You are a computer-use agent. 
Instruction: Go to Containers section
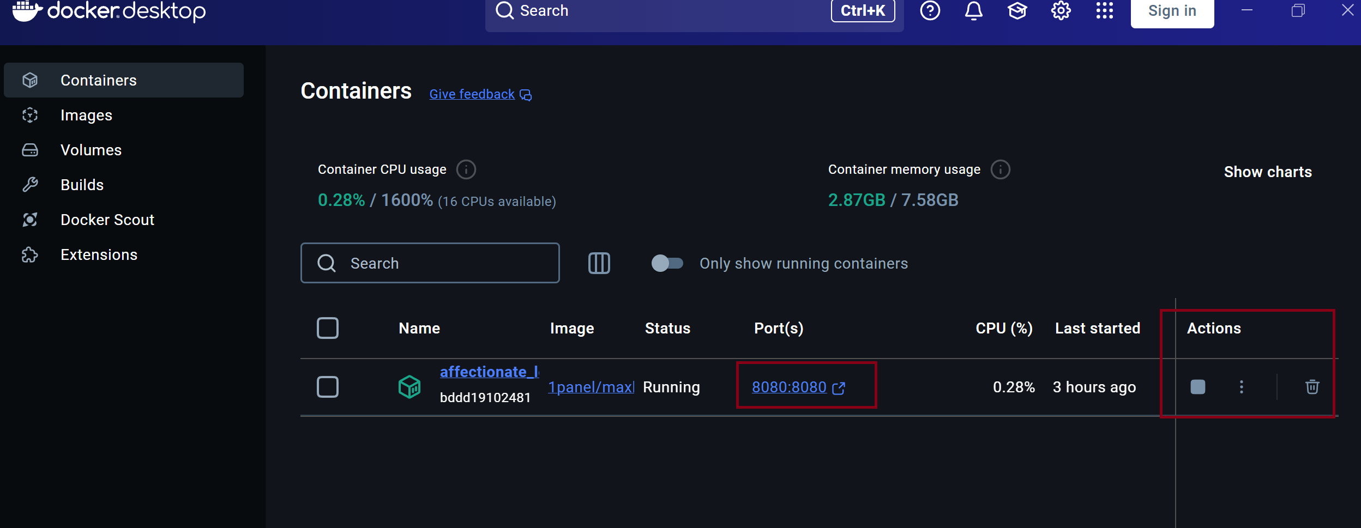(124, 80)
